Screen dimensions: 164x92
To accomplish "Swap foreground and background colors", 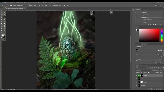I will point(4,35).
